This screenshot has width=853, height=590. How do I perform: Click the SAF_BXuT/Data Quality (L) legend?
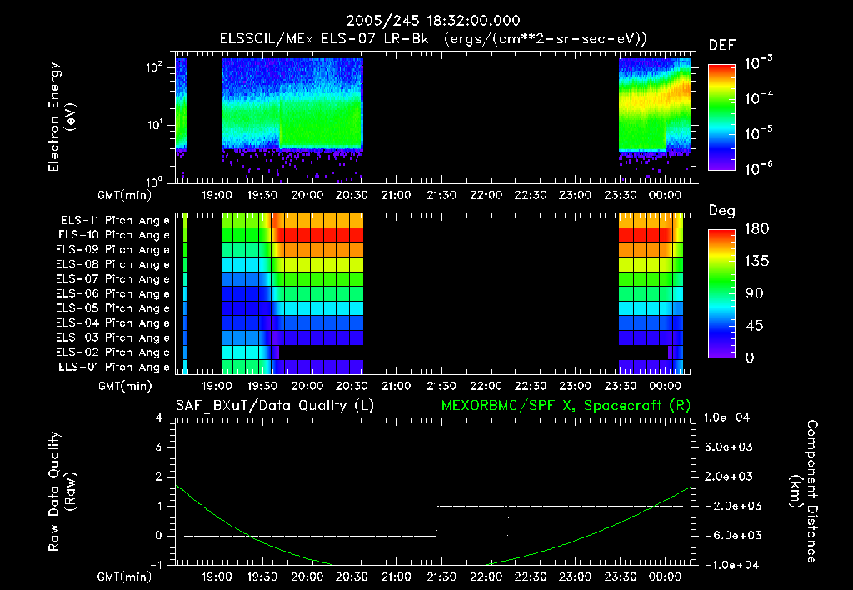coord(275,406)
